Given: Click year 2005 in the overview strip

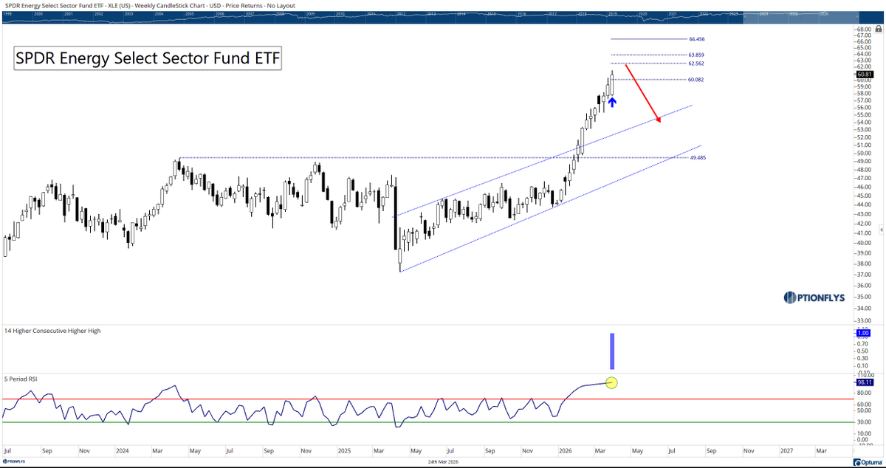Looking at the screenshot, I should [x=190, y=13].
